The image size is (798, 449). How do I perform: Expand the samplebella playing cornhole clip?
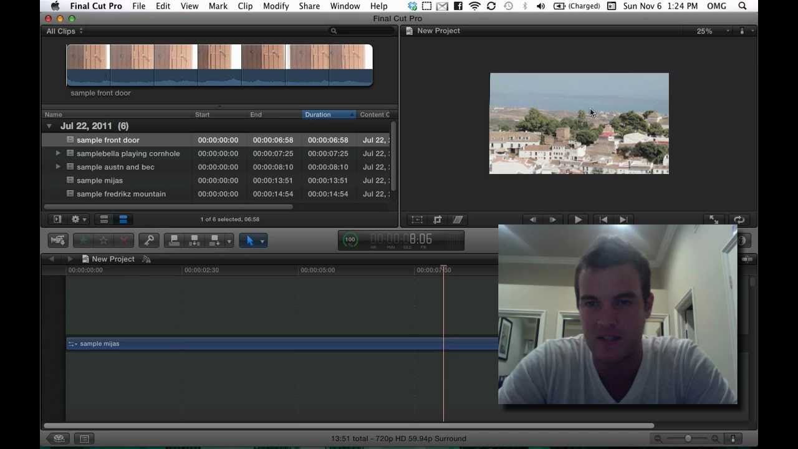[58, 153]
